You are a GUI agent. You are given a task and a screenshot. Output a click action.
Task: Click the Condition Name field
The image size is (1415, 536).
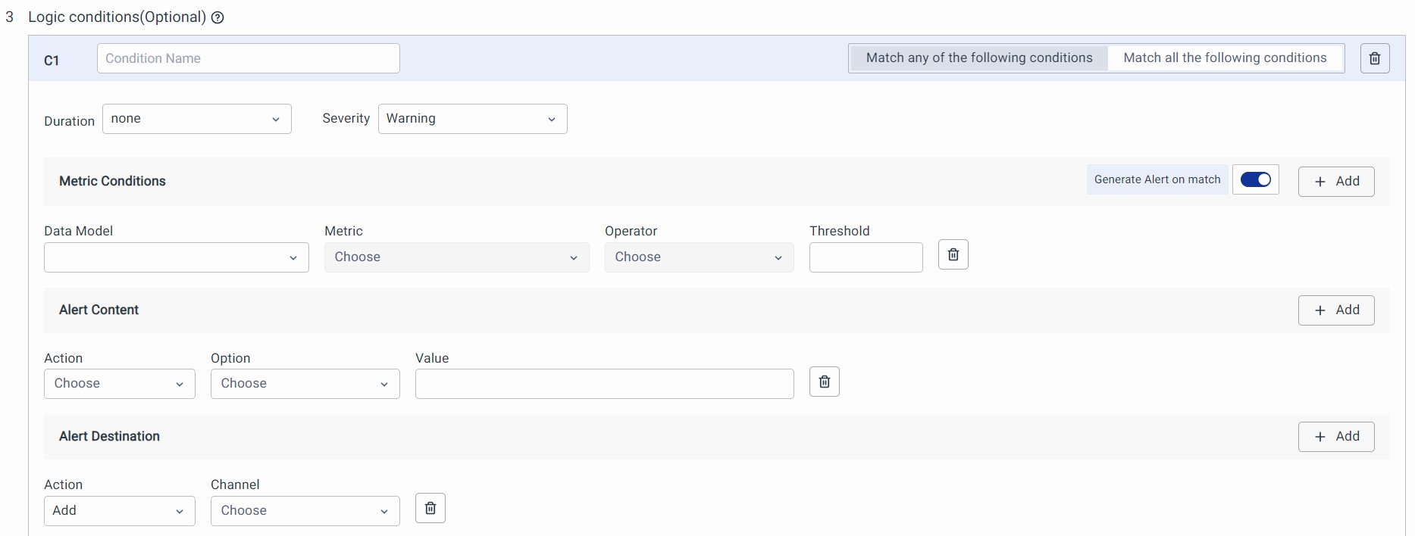click(248, 58)
